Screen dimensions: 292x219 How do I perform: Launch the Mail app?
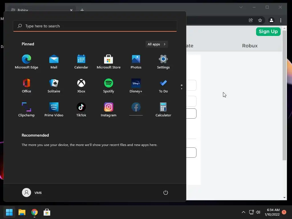click(54, 62)
